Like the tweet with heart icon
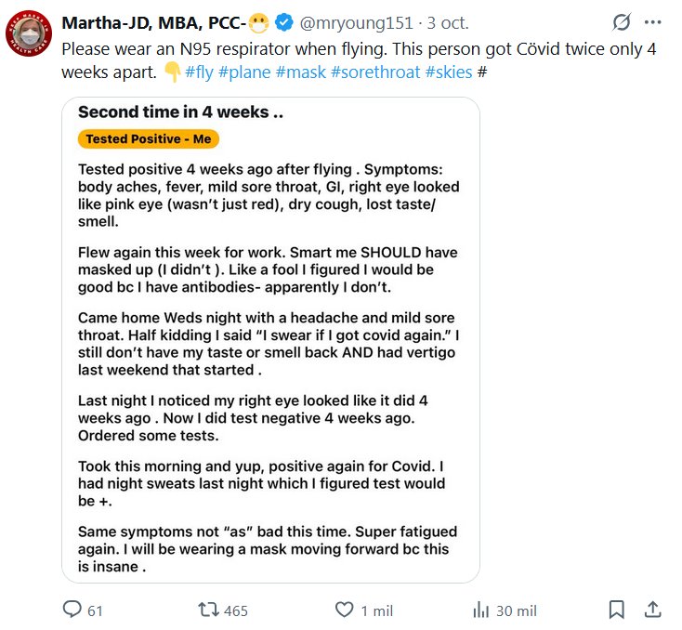The height and width of the screenshot is (630, 682). pyautogui.click(x=345, y=610)
